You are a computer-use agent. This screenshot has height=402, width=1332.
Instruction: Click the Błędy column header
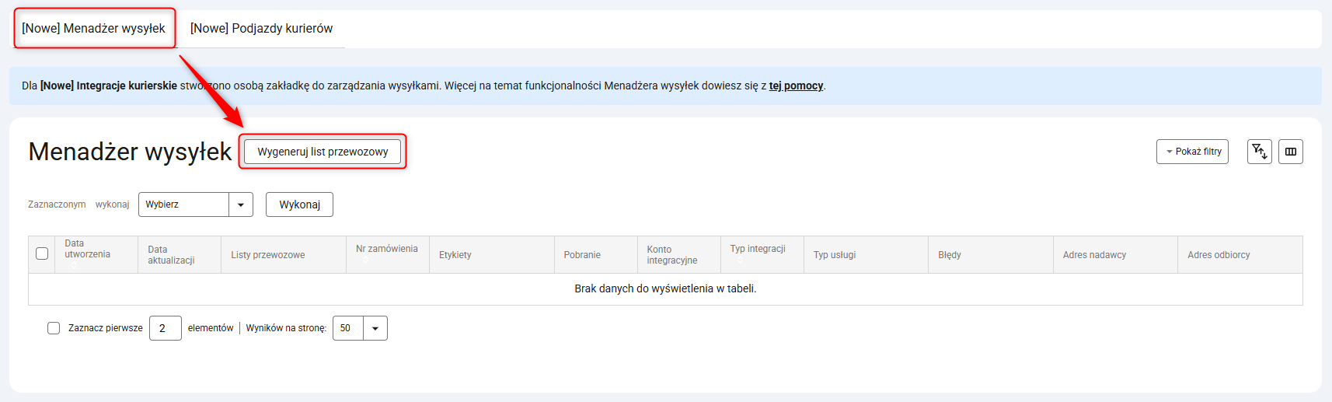[x=950, y=255]
